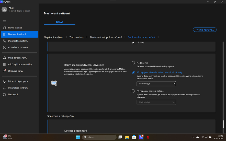The image size is (226, 141).
Task: Open Nastavení gear in the sidebar
Action: coord(4,95)
